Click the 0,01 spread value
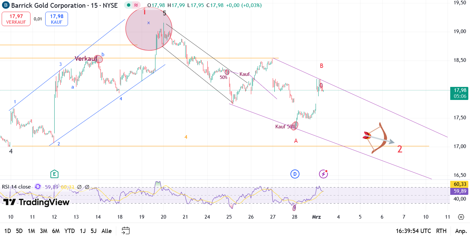The height and width of the screenshot is (238, 470). (38, 19)
